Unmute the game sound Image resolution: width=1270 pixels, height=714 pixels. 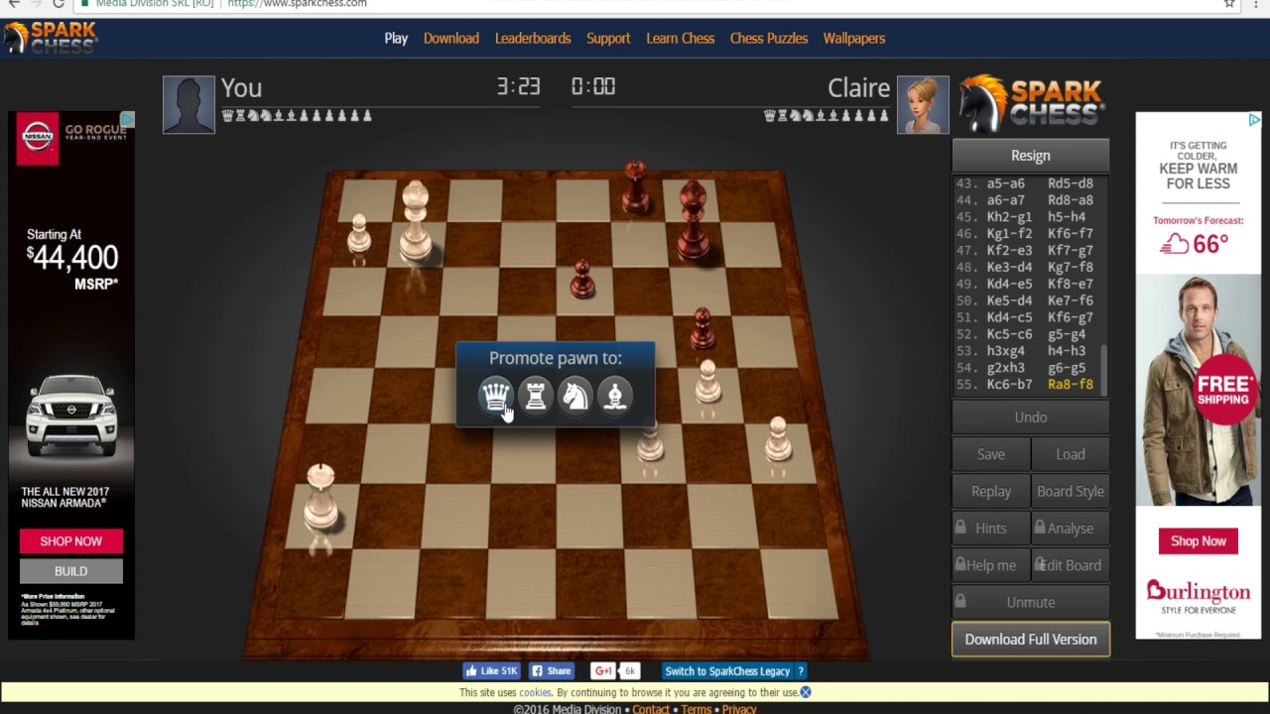[1030, 602]
